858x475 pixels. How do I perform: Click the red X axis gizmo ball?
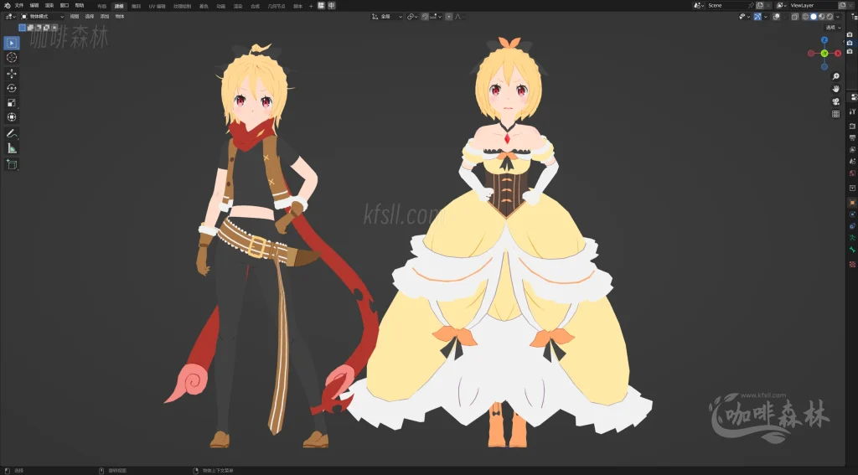[x=838, y=53]
